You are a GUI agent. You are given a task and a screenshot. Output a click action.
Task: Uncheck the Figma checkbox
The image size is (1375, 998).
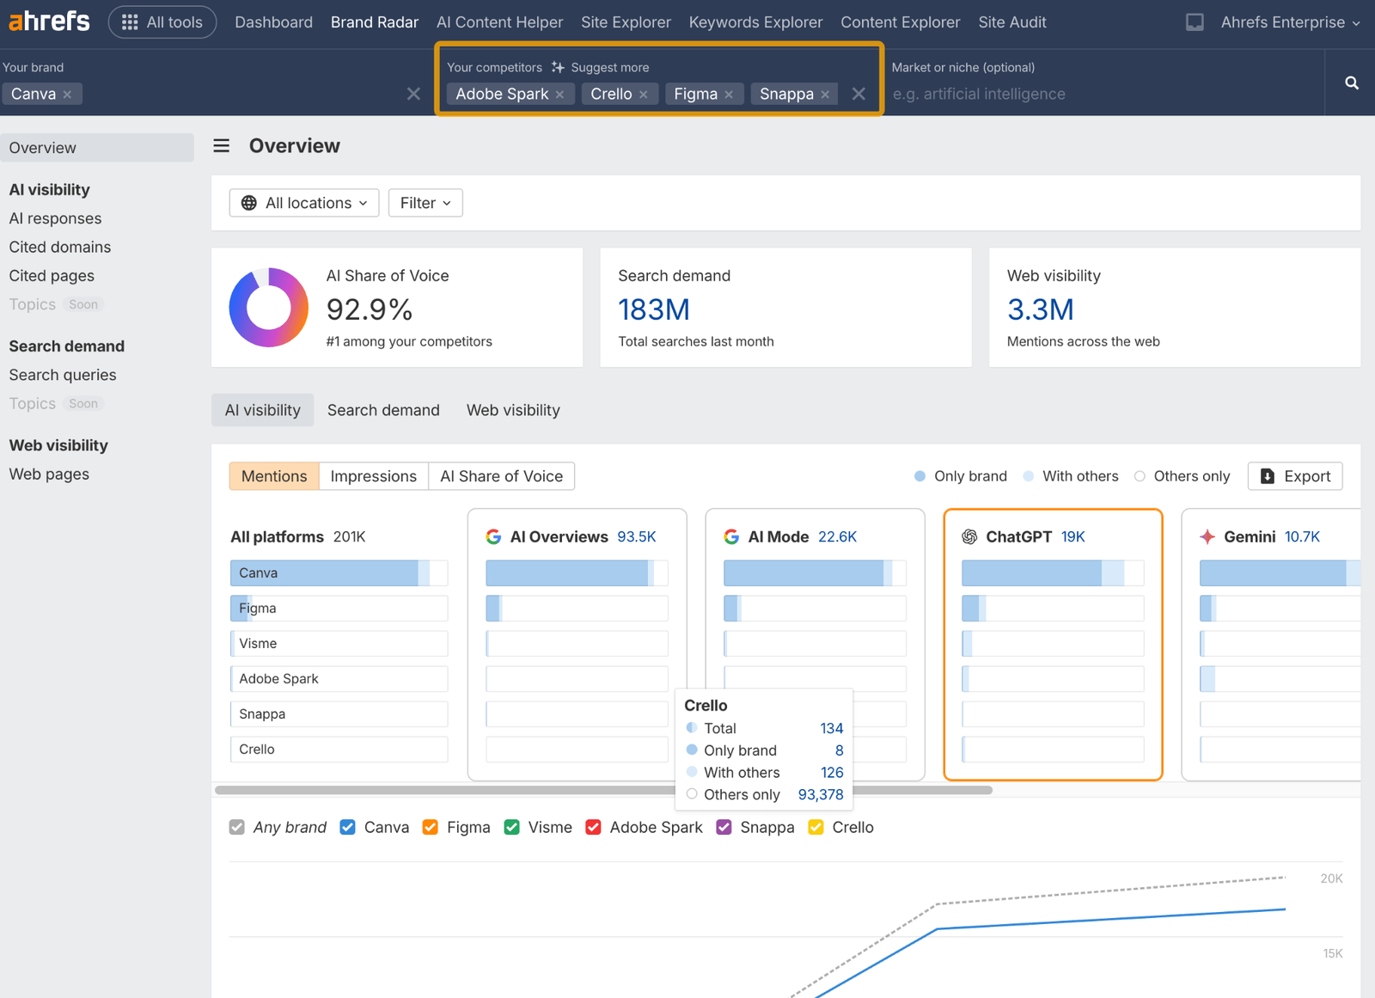coord(431,827)
